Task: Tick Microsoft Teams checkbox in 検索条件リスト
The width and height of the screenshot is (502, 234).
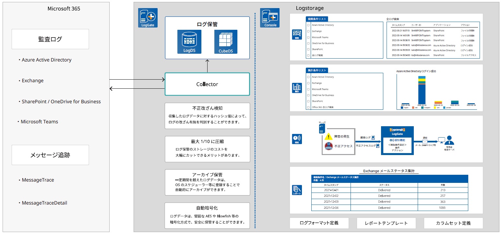Action: (308, 37)
